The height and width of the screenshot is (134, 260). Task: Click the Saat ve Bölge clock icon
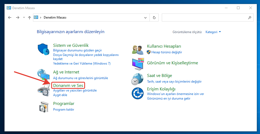[138, 78]
